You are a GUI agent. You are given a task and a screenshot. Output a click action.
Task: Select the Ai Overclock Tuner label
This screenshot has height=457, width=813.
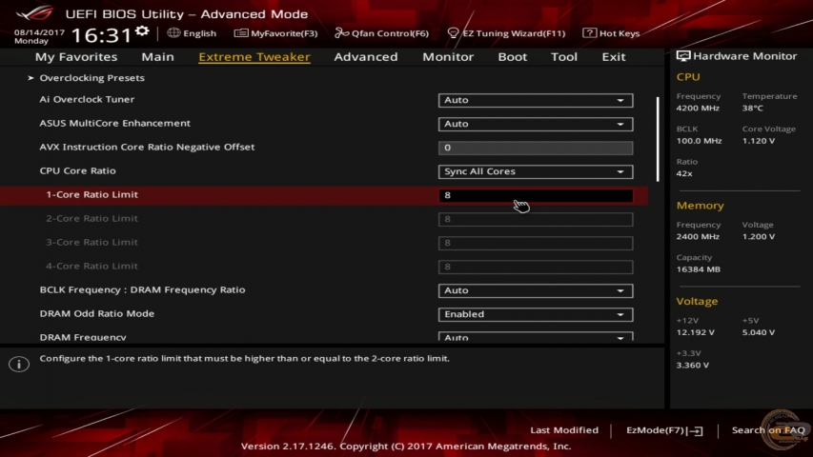tap(87, 99)
